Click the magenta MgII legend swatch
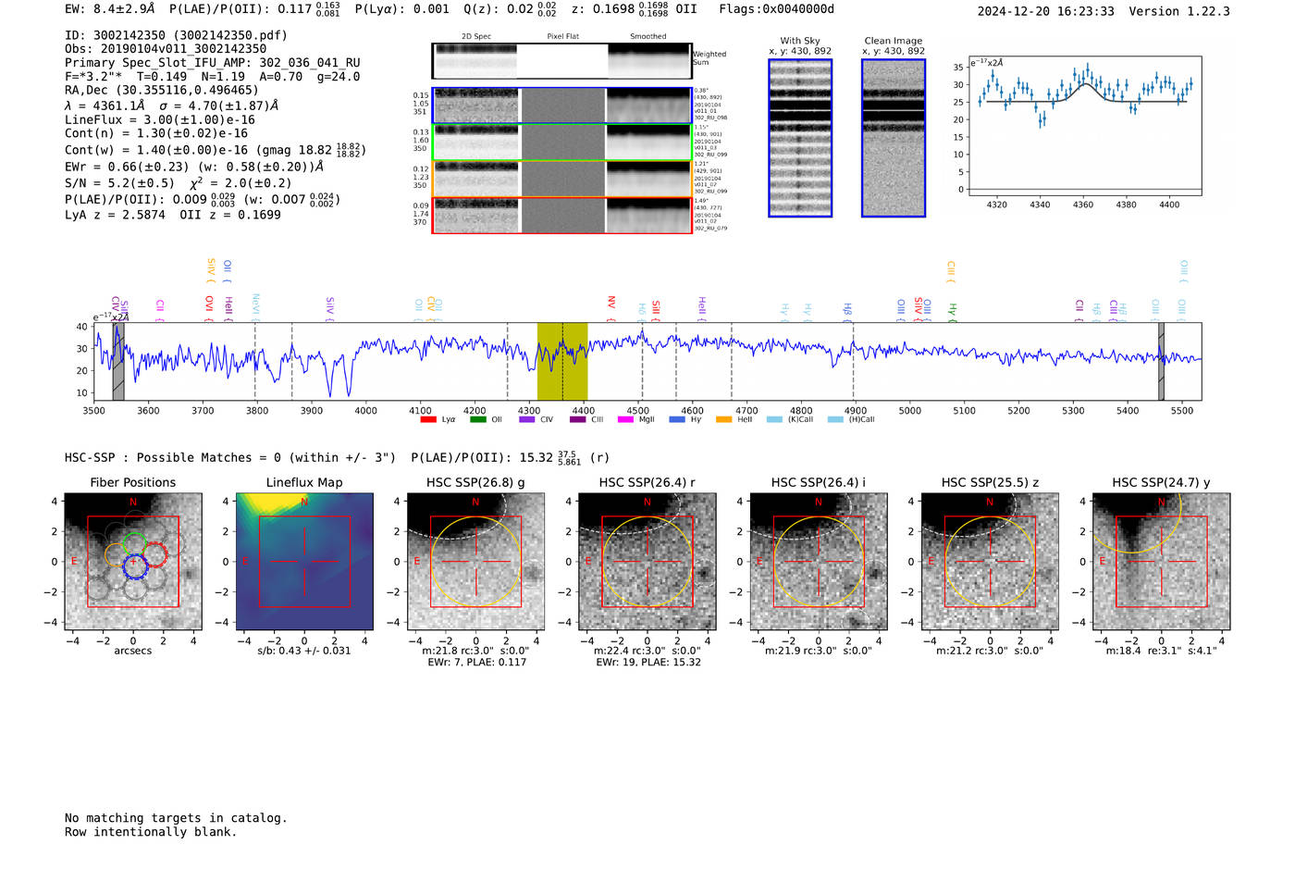This screenshot has width=1295, height=882. (x=626, y=420)
